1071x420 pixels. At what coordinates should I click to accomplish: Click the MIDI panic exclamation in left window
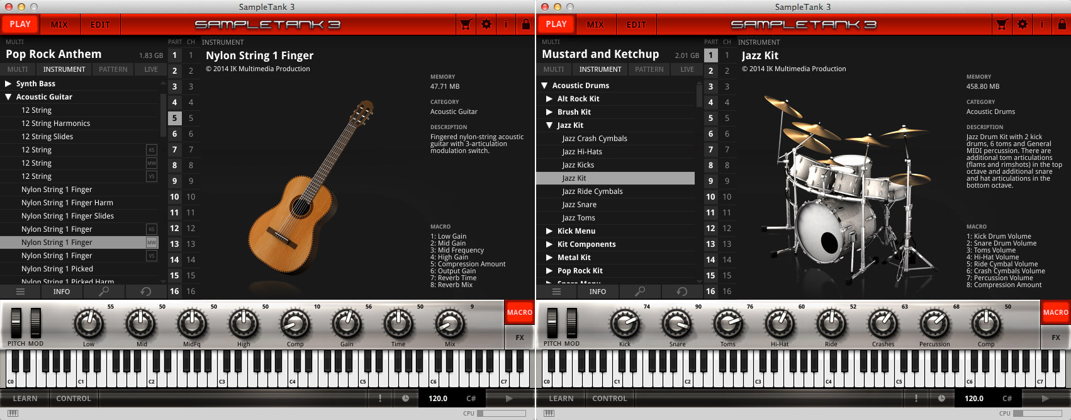(380, 398)
